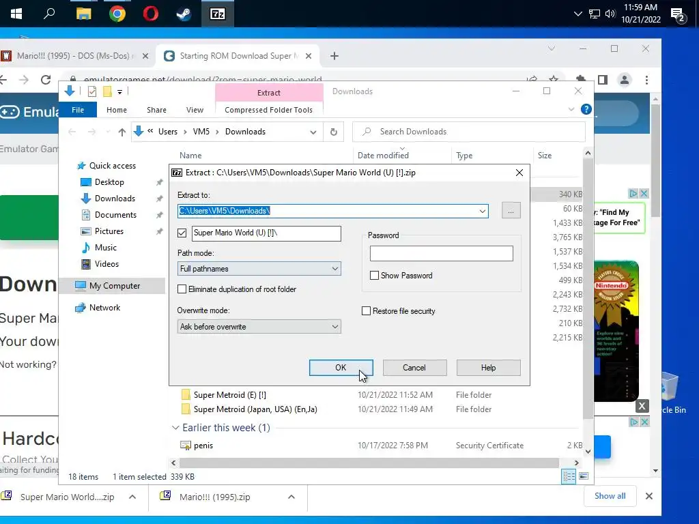Click the Windows Start button
The image size is (699, 524).
coord(16,14)
